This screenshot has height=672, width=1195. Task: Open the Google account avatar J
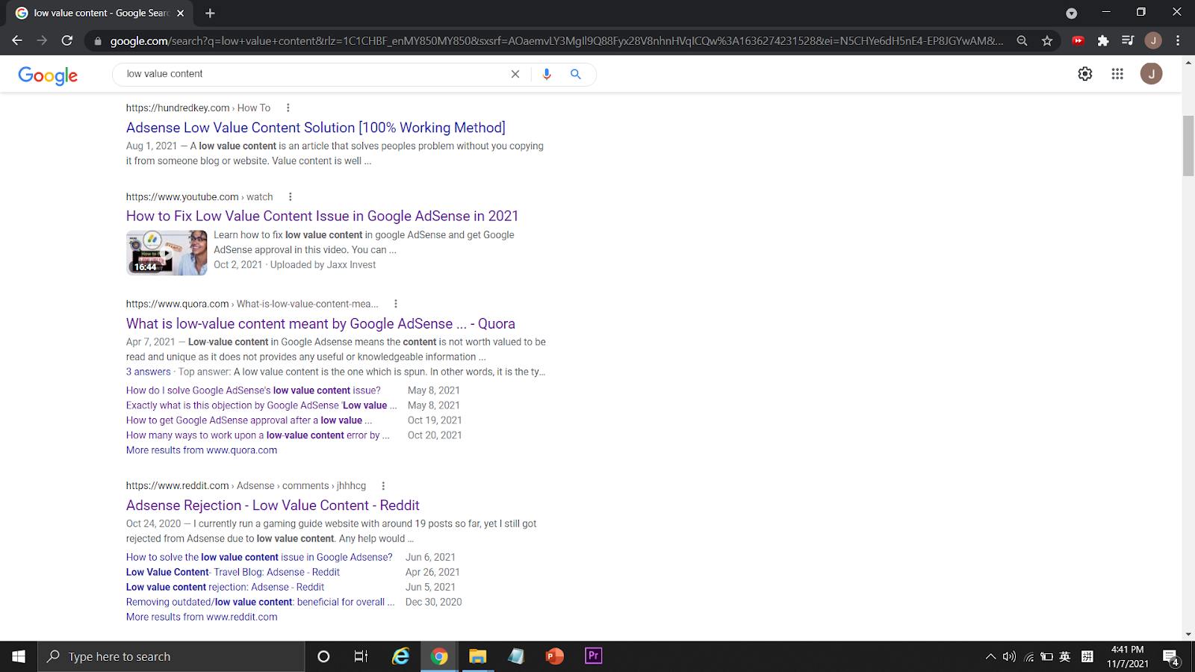click(x=1151, y=74)
